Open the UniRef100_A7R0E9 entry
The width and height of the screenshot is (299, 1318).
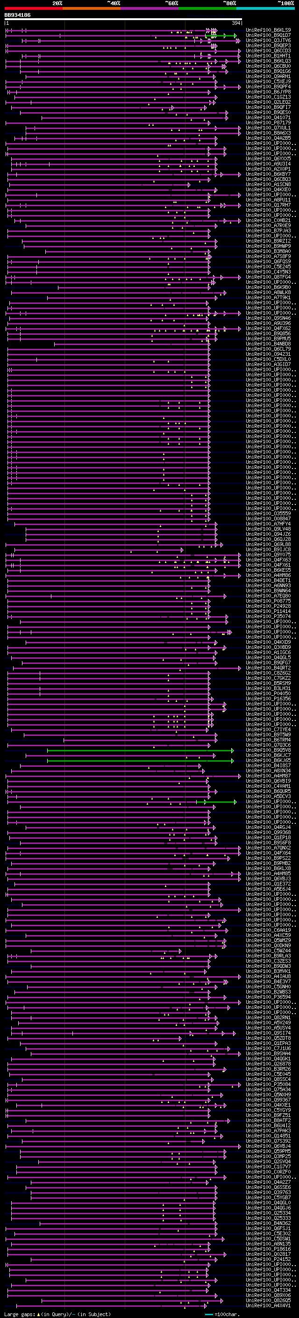[268, 226]
